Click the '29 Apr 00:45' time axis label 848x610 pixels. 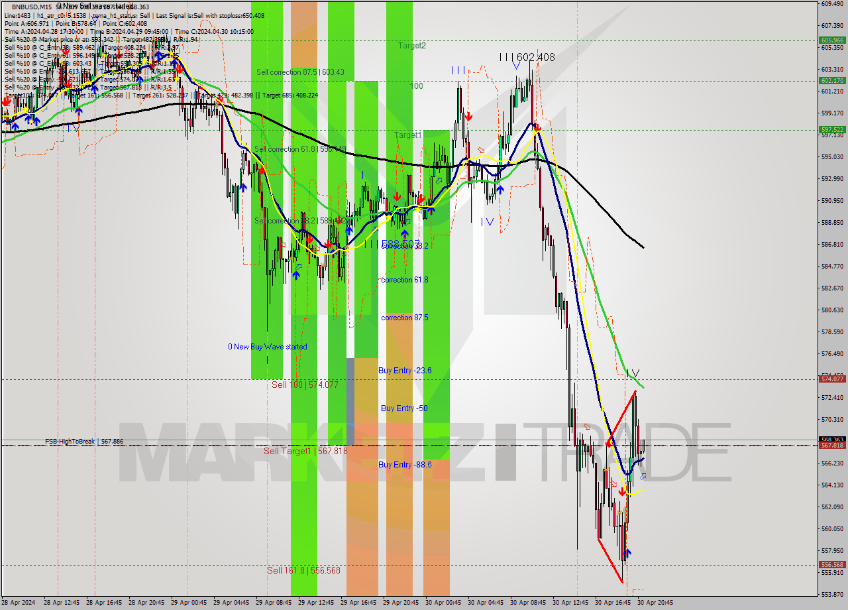pos(189,603)
